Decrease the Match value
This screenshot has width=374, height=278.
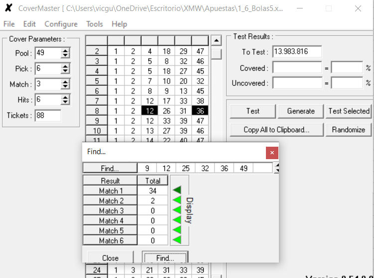(x=65, y=87)
